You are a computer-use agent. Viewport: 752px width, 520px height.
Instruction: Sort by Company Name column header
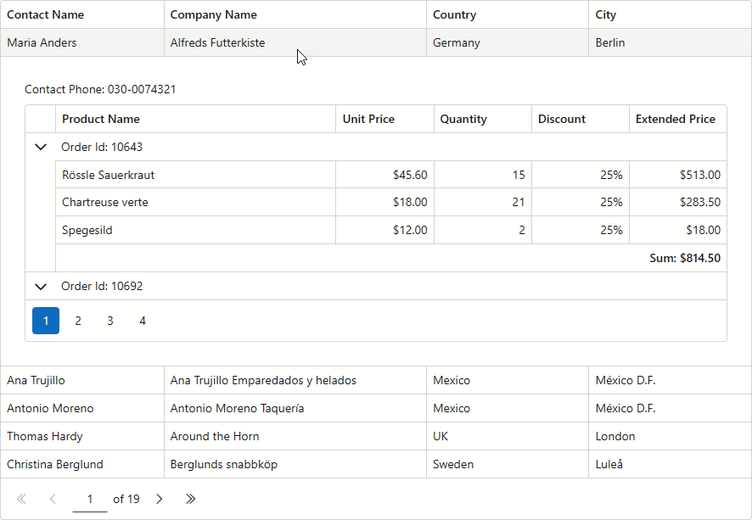pyautogui.click(x=295, y=15)
